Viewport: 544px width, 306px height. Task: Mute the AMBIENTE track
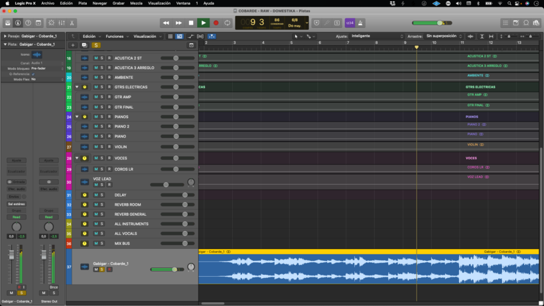[96, 78]
